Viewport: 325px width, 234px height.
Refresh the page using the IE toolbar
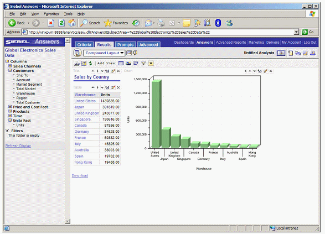click(61, 23)
